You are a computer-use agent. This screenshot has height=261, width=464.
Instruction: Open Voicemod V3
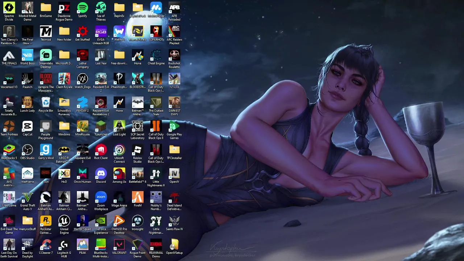(9, 79)
